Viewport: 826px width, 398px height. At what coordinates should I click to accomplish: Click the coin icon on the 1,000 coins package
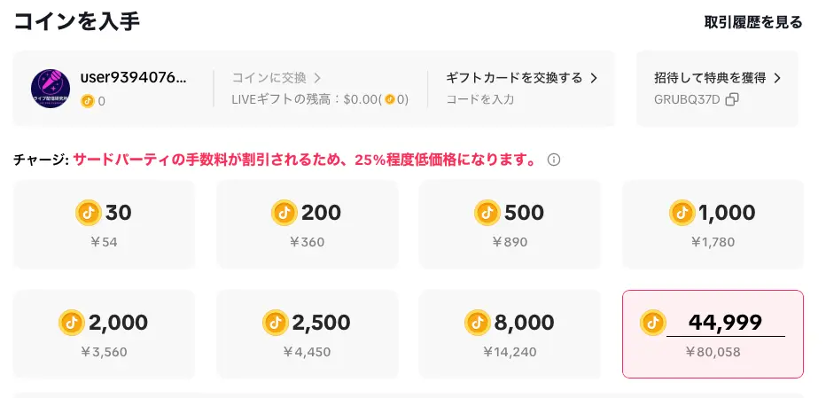682,213
